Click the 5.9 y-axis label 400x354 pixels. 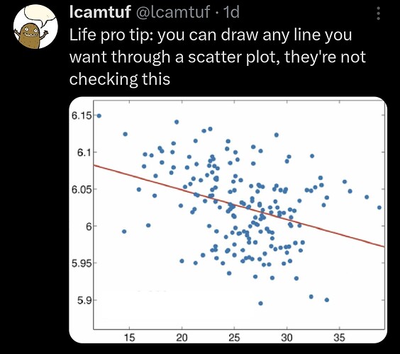pyautogui.click(x=84, y=301)
